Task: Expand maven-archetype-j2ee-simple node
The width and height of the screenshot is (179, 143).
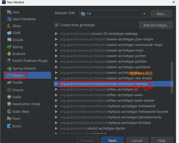Action: pos(56,39)
